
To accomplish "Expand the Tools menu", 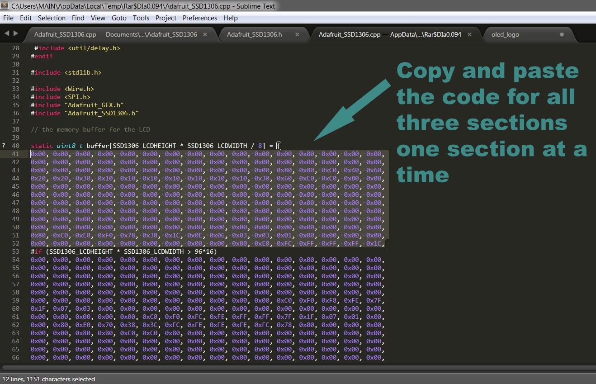I will point(141,18).
